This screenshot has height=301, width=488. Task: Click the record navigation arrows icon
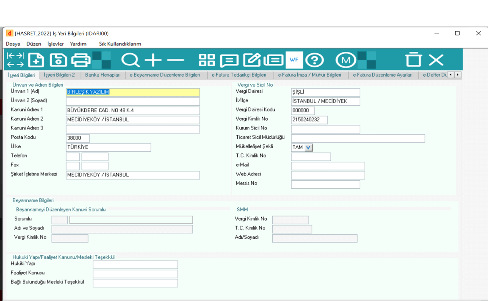pyautogui.click(x=15, y=60)
